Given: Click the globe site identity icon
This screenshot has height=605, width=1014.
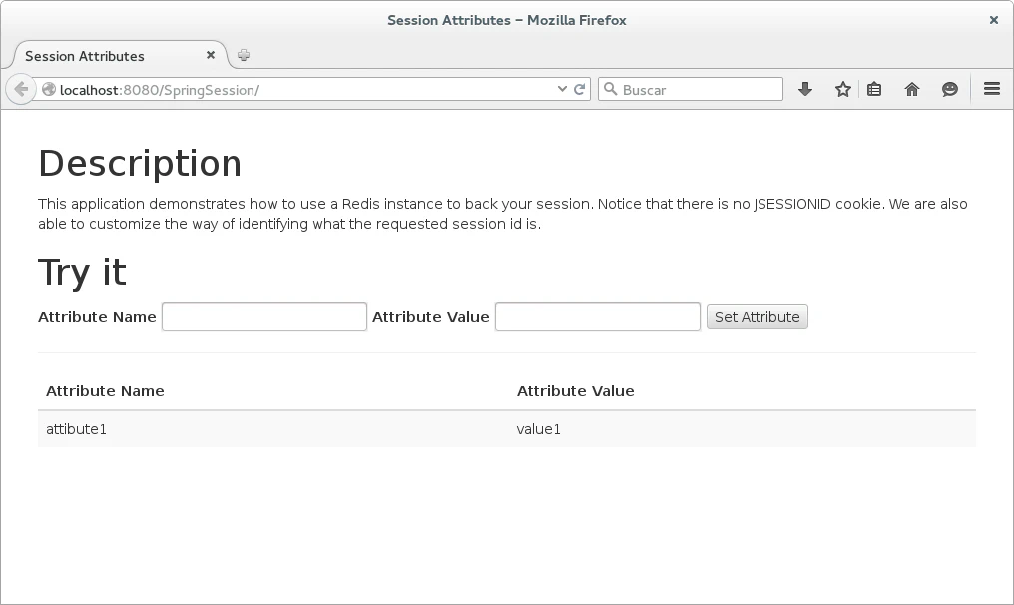Looking at the screenshot, I should pyautogui.click(x=49, y=89).
